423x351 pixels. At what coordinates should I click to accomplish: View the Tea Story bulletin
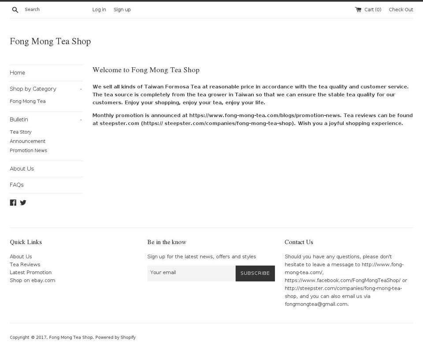coord(20,132)
